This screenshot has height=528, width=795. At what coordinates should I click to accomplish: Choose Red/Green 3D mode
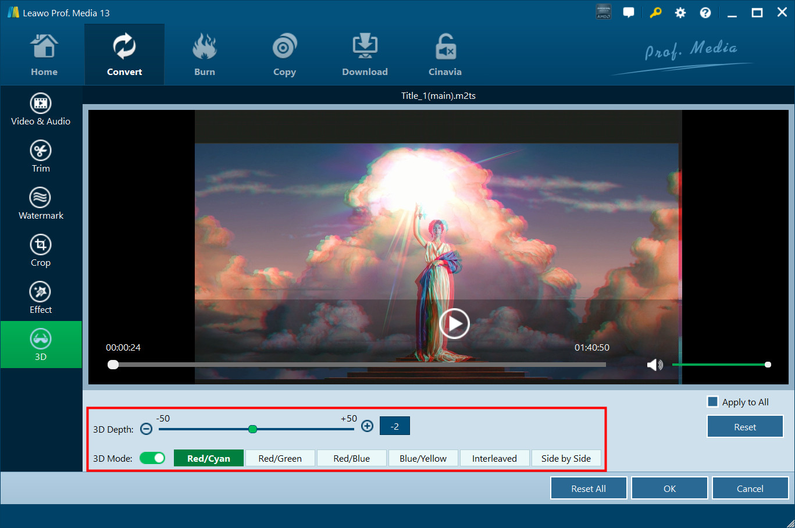point(280,458)
